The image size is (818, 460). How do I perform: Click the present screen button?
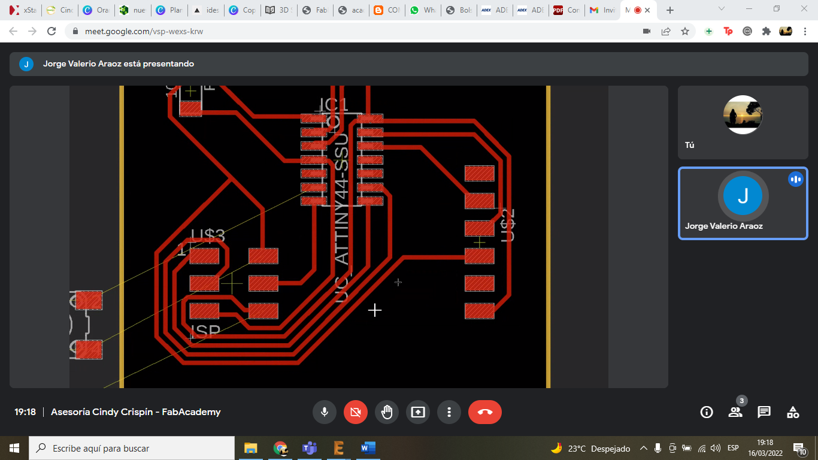(418, 412)
